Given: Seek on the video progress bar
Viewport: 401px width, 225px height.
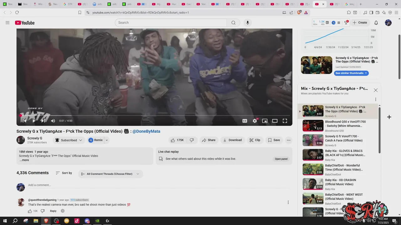Looking at the screenshot, I should 154,116.
